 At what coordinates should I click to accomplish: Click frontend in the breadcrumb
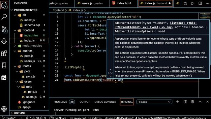coord(58,10)
